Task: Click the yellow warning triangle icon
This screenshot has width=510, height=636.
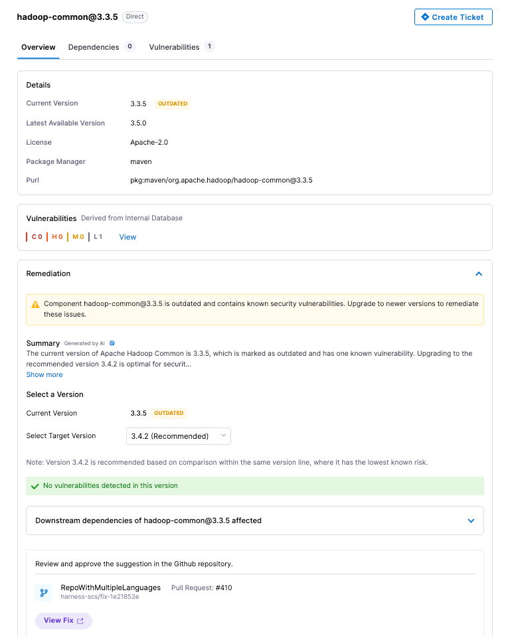Action: pos(35,304)
